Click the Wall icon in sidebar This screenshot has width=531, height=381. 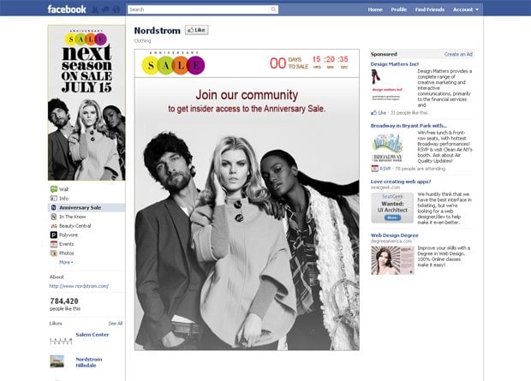point(53,189)
